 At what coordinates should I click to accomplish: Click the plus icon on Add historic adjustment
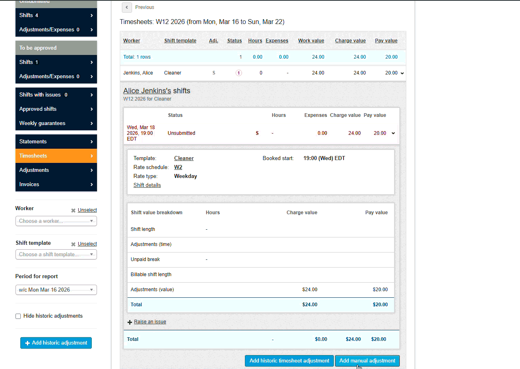click(x=27, y=343)
